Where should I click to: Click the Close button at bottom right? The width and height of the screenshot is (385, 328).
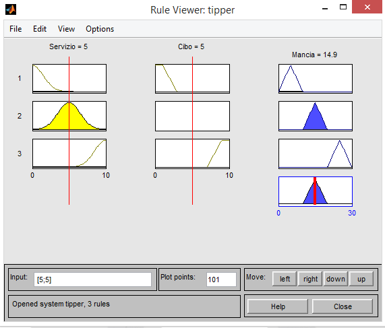[x=343, y=306]
